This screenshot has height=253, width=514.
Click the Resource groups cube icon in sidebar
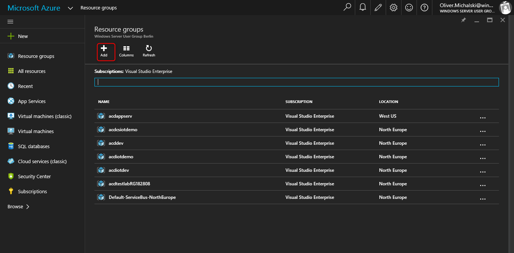11,56
